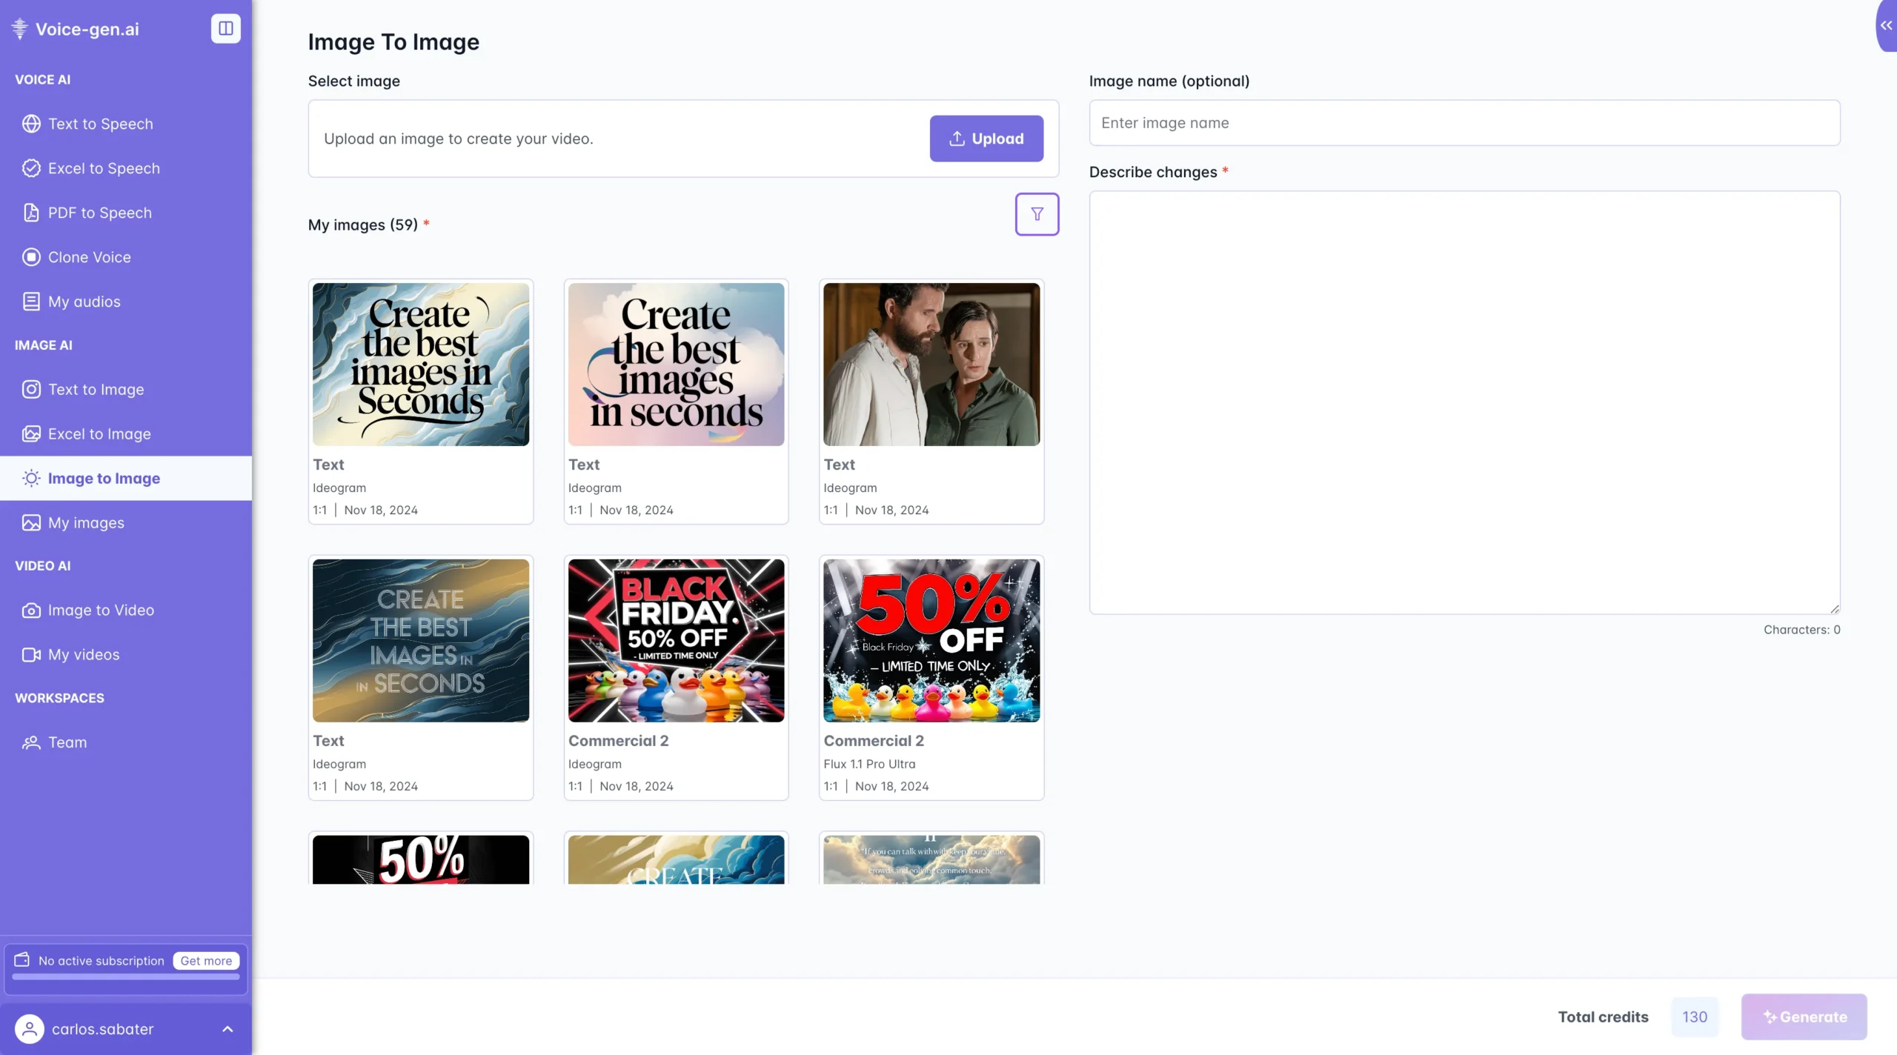The height and width of the screenshot is (1055, 1897).
Task: Open the filter icon for My images
Action: pyautogui.click(x=1037, y=214)
